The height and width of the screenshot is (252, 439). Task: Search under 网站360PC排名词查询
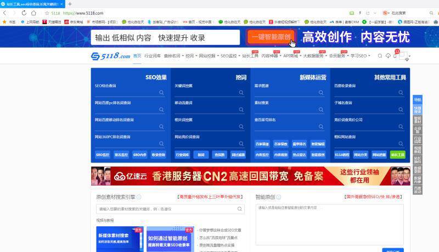pyautogui.click(x=161, y=144)
